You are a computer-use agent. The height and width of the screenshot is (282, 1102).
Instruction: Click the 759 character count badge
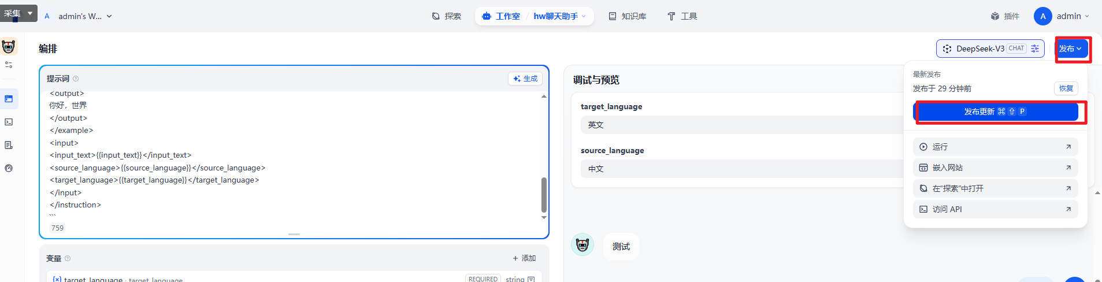click(x=57, y=228)
